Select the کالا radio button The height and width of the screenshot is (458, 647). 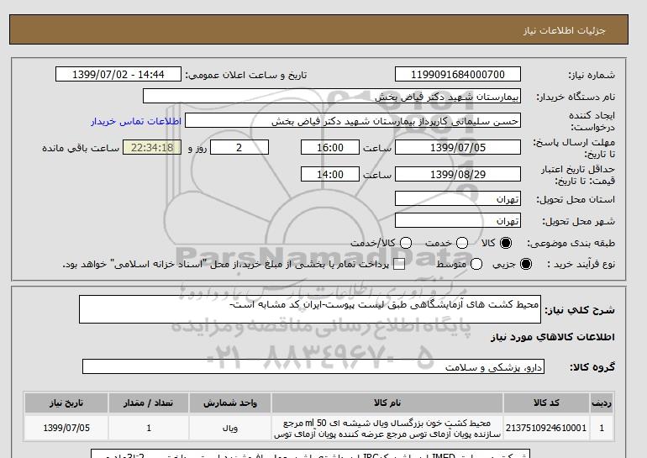pos(506,243)
